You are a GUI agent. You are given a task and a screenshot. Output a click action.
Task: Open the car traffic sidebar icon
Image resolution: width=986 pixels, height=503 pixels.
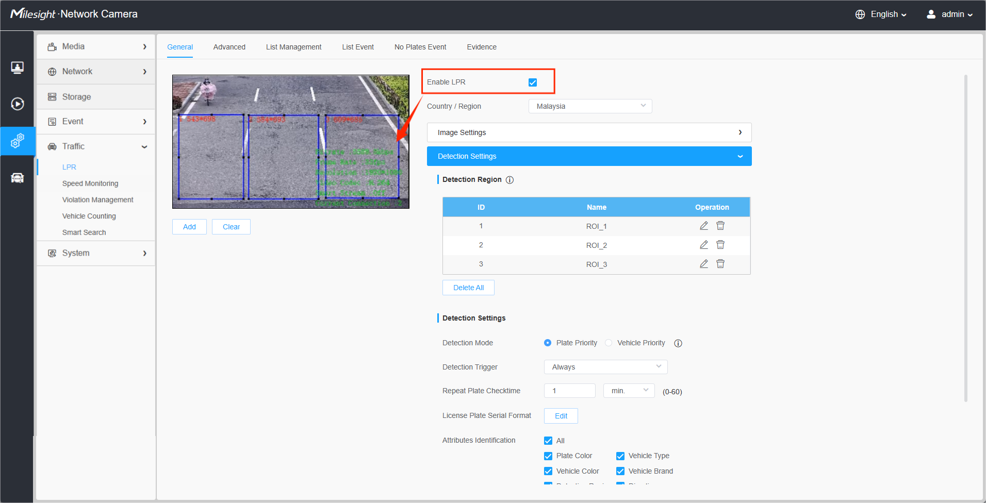coord(18,178)
